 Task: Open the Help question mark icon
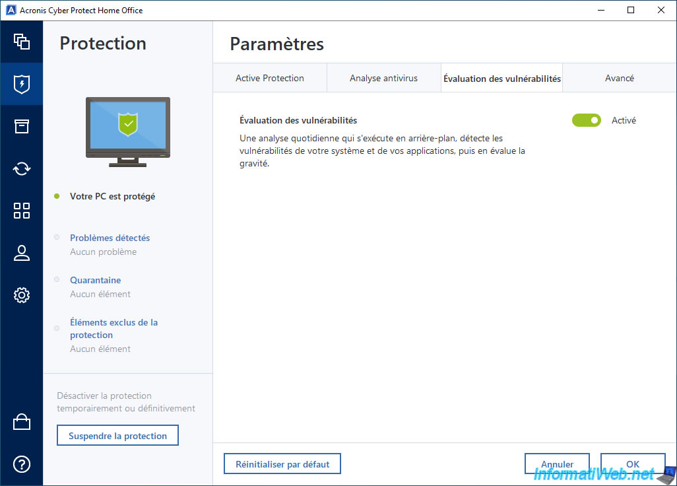tap(22, 464)
